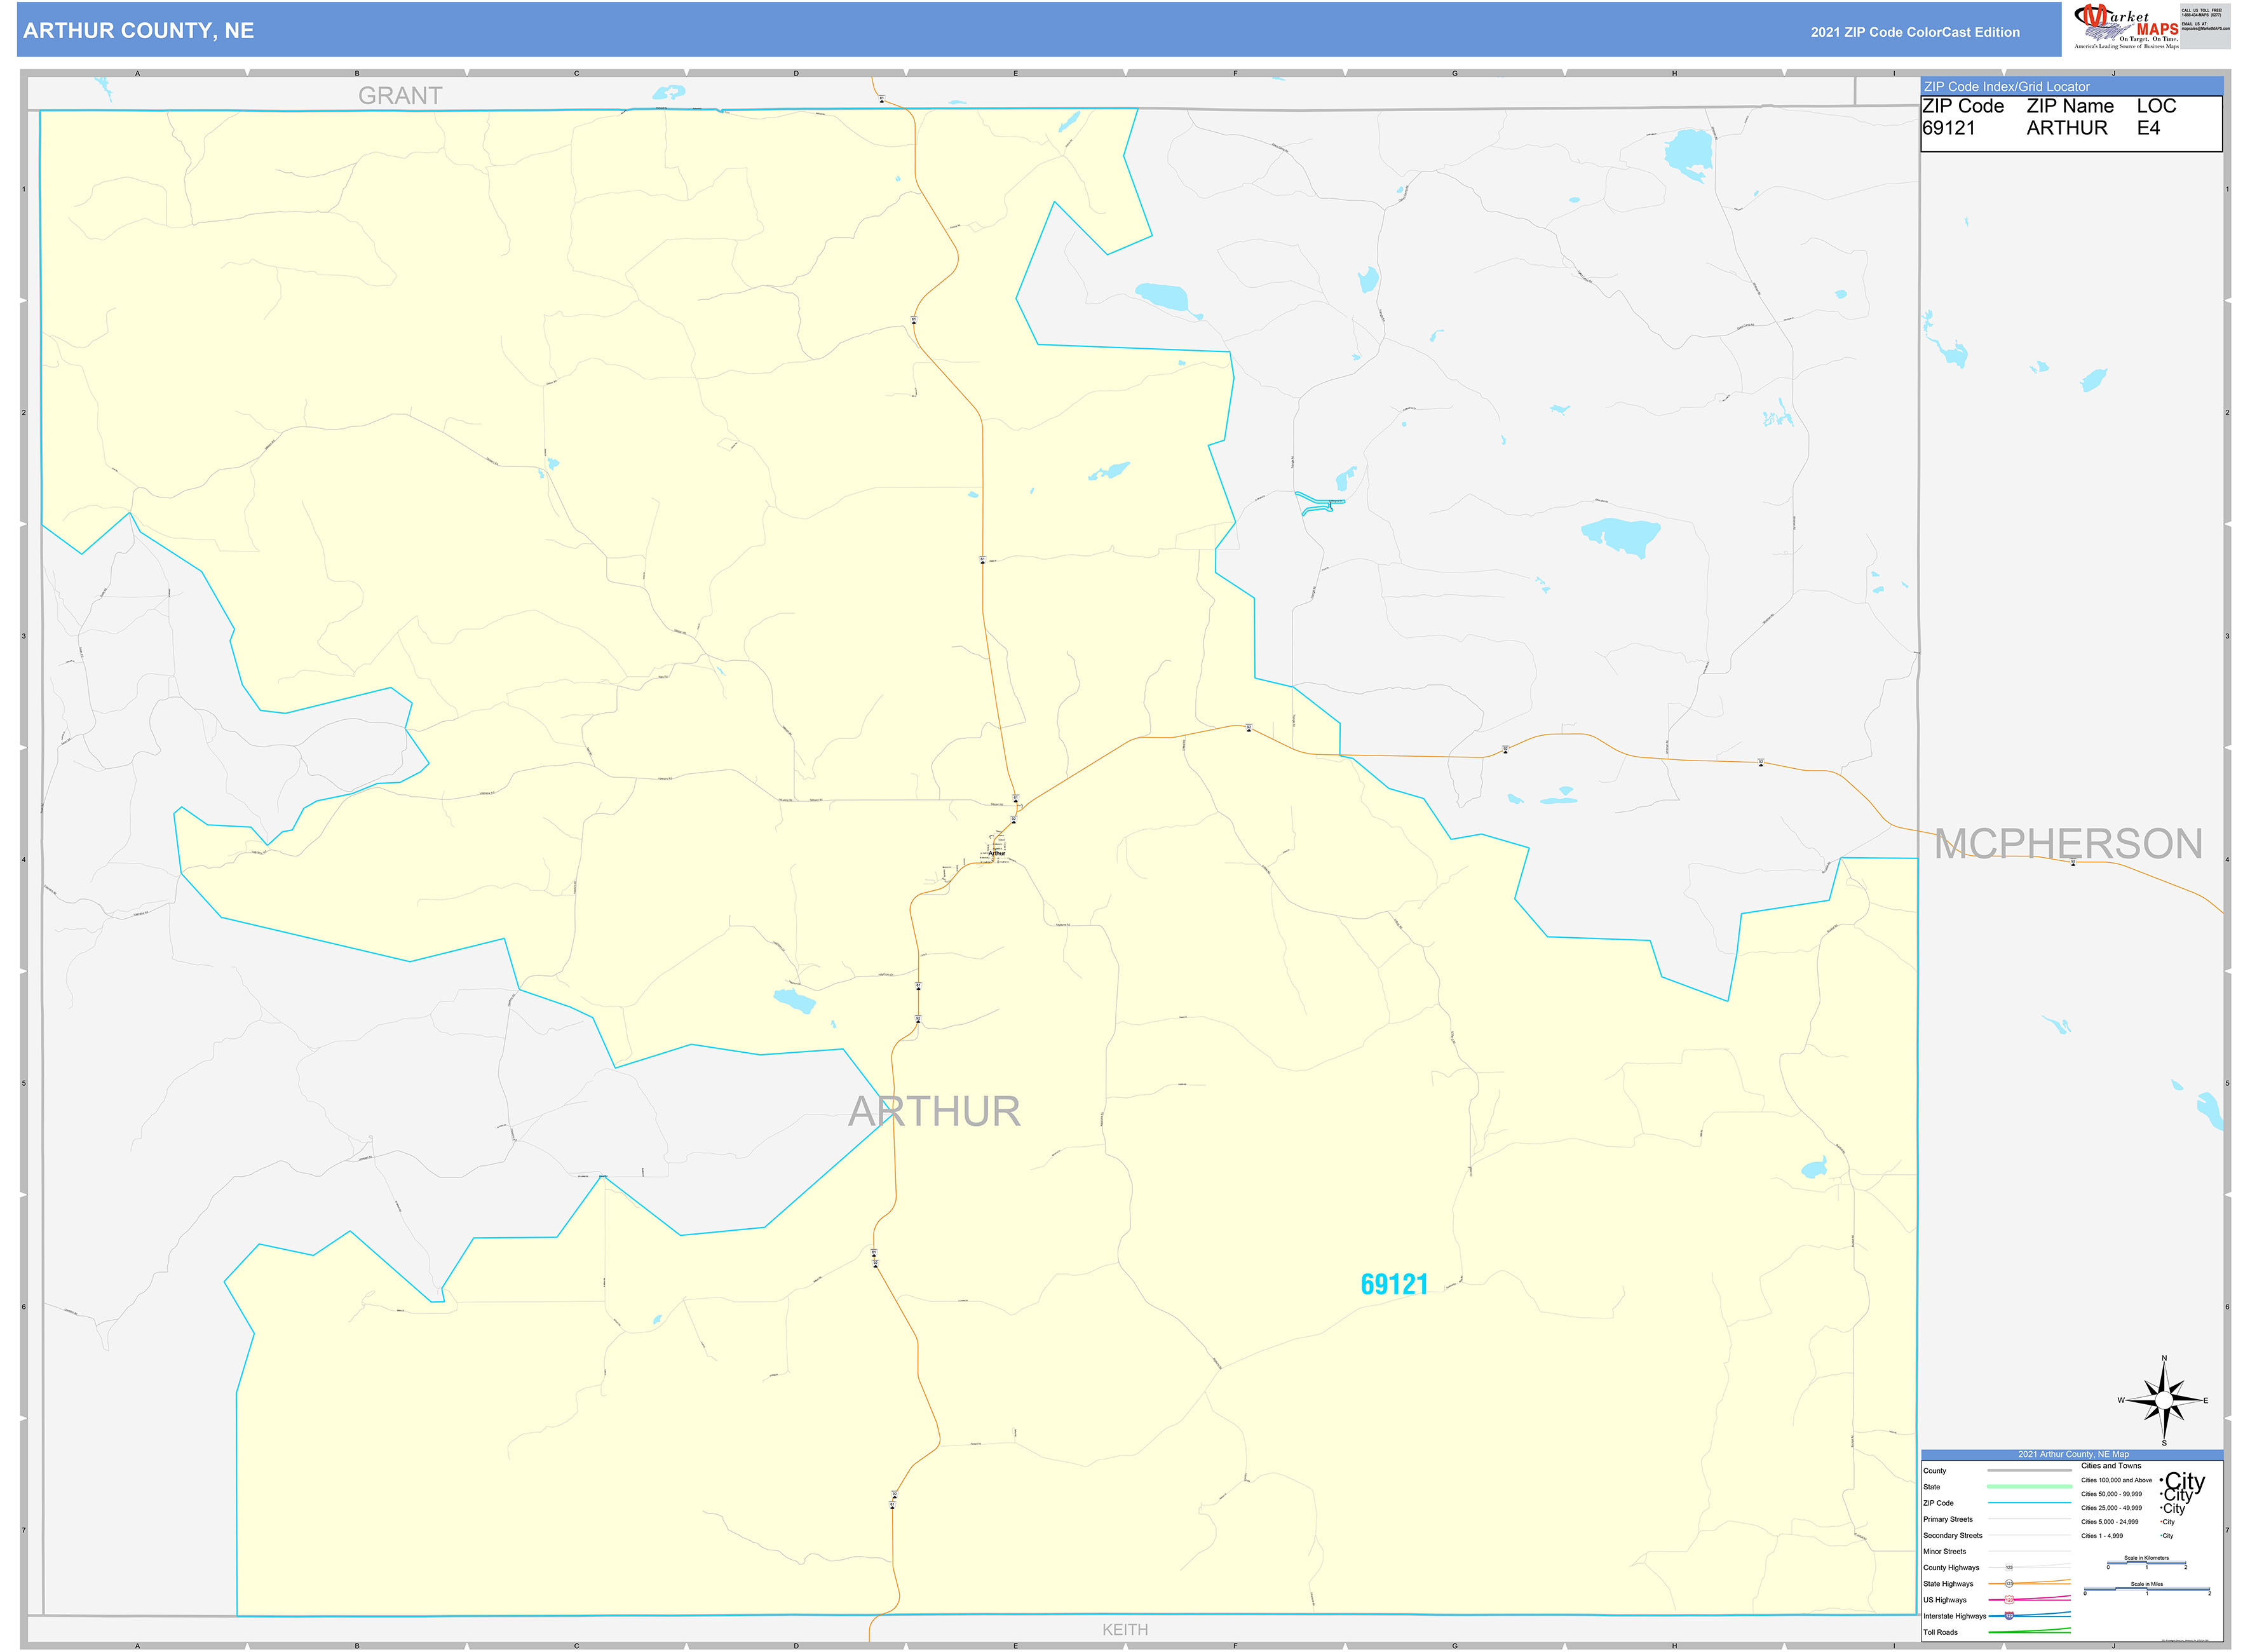Select the ARTHUR COUNTY, NE title bar
Screen dimensions: 2250x1652
point(140,31)
